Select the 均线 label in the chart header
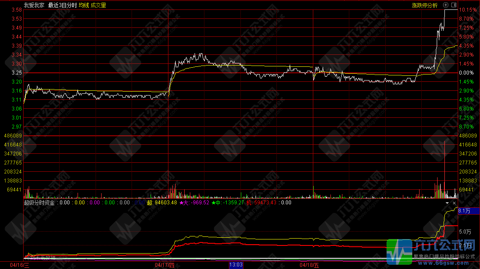 tap(84, 6)
